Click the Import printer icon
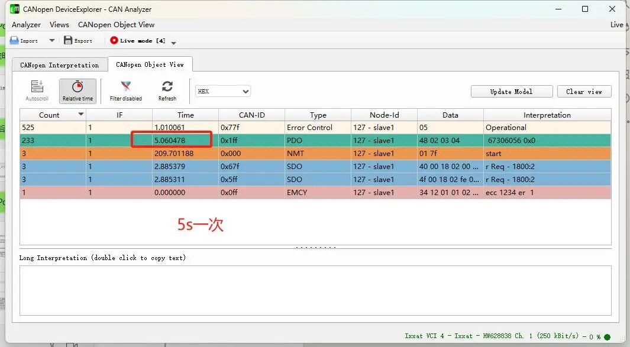The height and width of the screenshot is (347, 630). (14, 40)
